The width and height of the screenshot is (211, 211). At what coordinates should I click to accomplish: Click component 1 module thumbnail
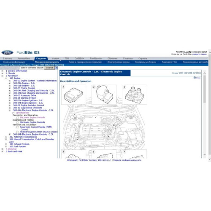tap(73, 95)
